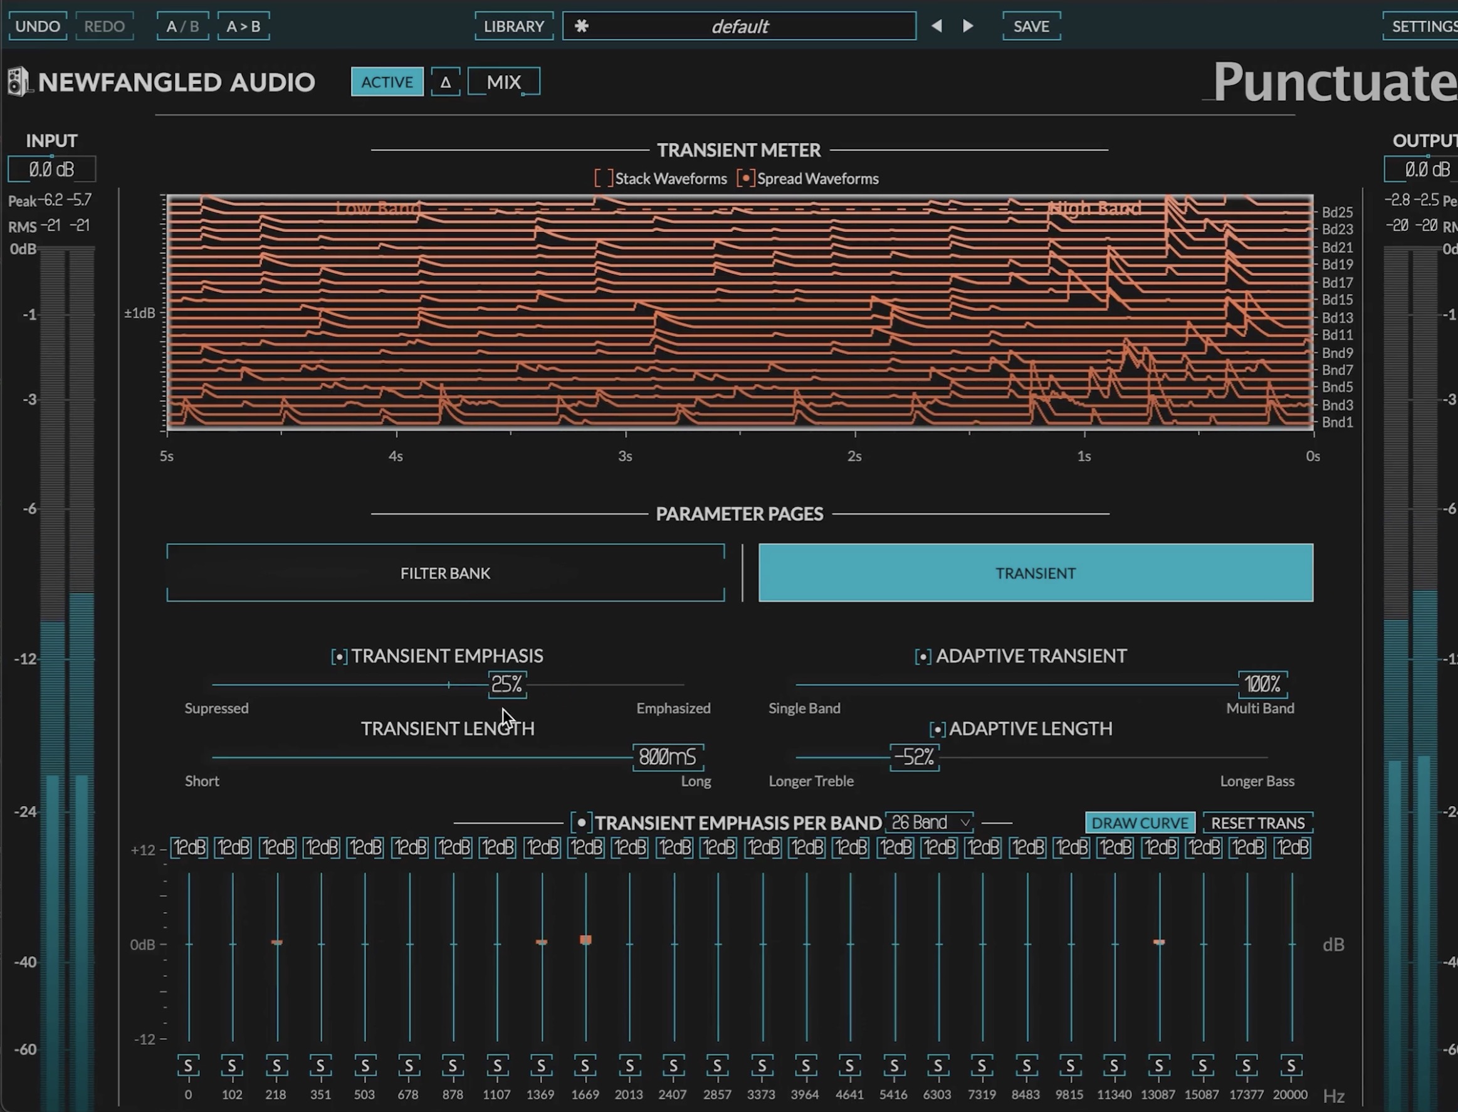Solo the 351 Hz band
Screen dimensions: 1458x1112
point(321,1066)
